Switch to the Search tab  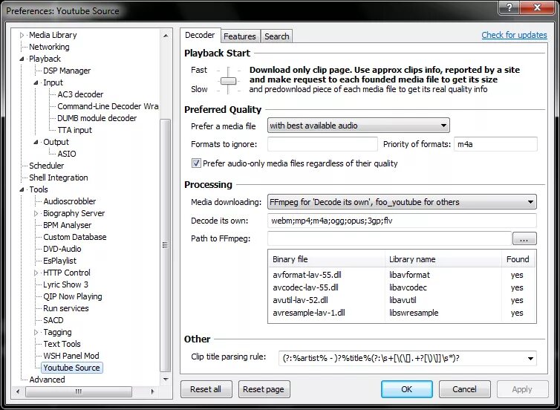(x=277, y=36)
